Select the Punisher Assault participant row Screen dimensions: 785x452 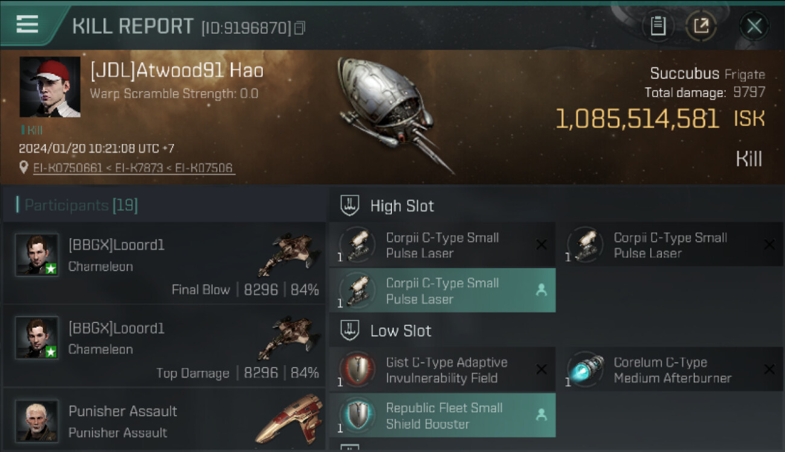coord(164,419)
